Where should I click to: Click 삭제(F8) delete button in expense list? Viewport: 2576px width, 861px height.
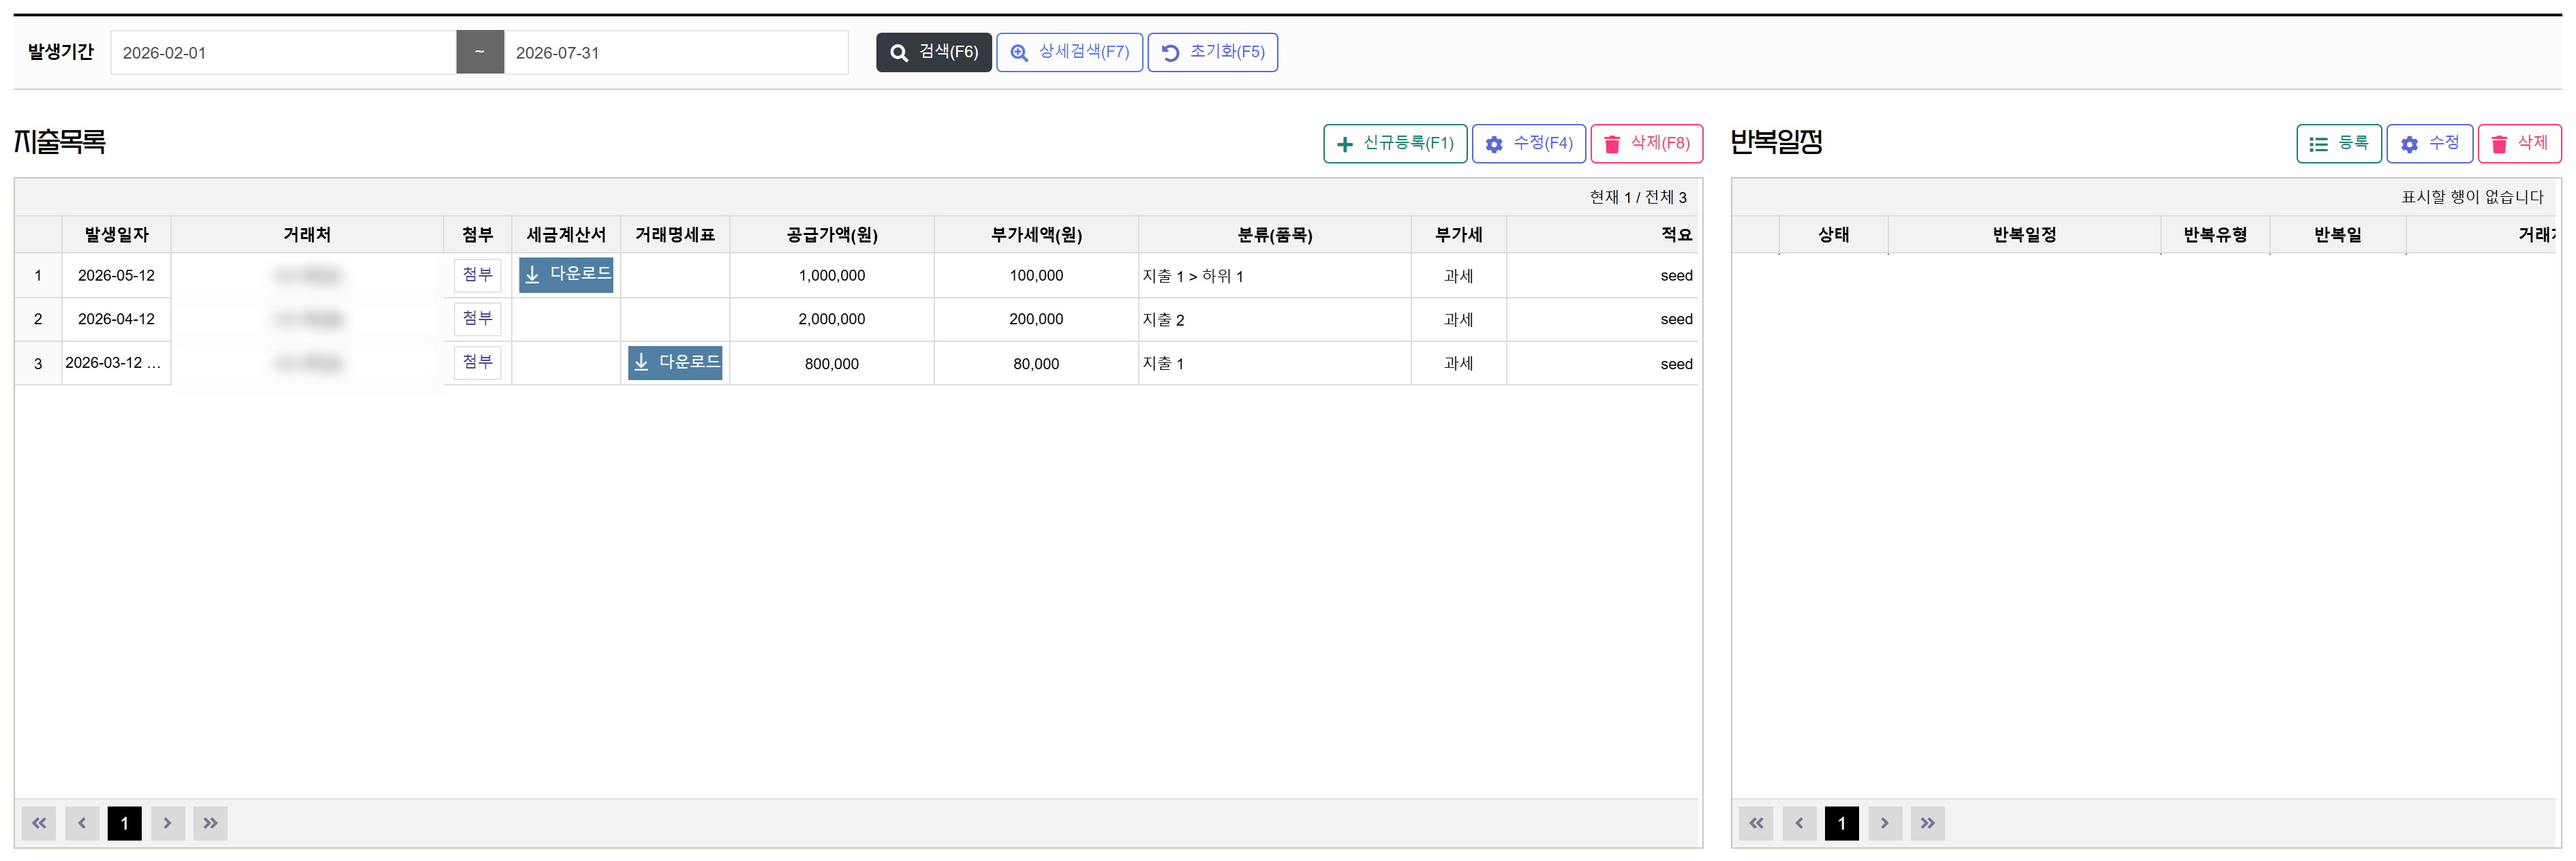pyautogui.click(x=1646, y=144)
